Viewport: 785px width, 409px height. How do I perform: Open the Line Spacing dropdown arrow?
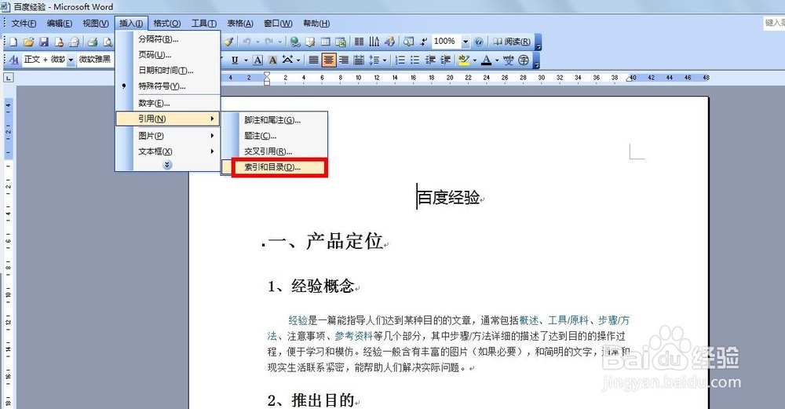385,60
